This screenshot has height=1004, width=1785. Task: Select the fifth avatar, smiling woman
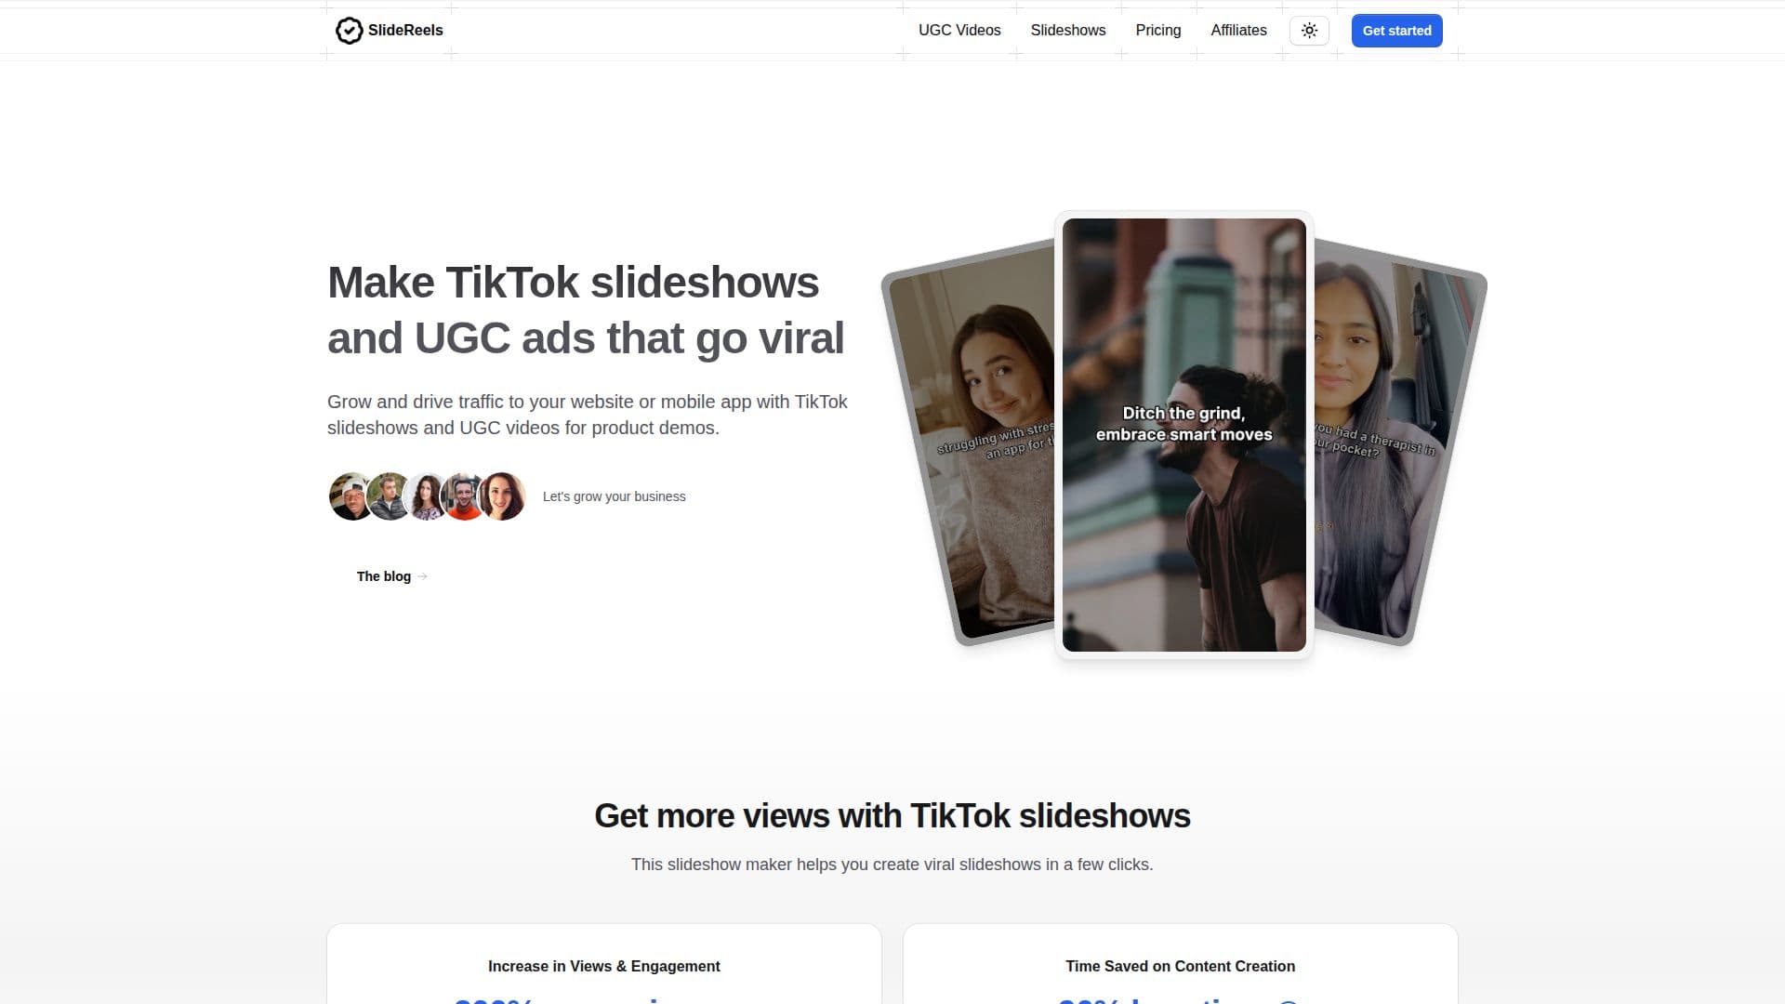coord(502,496)
